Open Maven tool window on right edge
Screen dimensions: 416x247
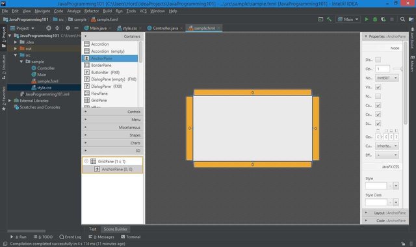[x=412, y=64]
